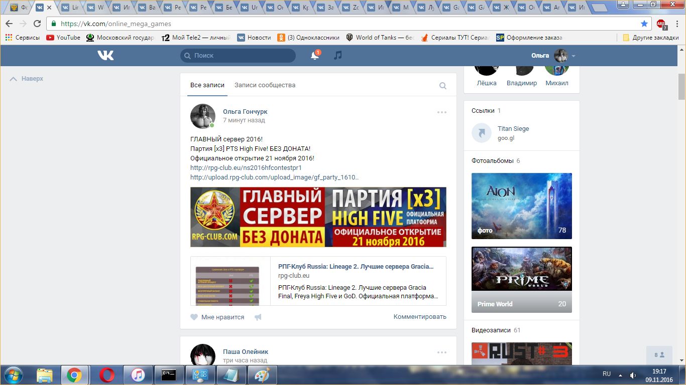Open three-dot menu on Ольга Гончурк post
The image size is (686, 385).
coord(441,112)
